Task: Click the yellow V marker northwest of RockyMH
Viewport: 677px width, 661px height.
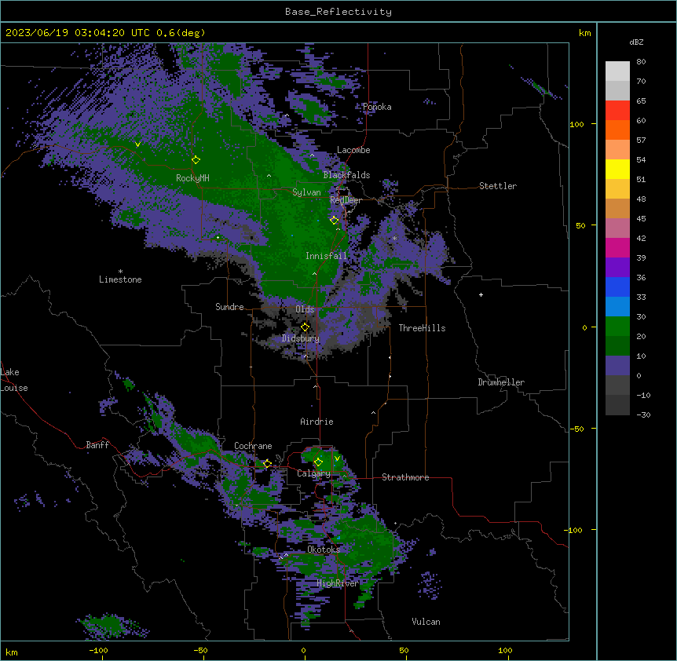Action: click(137, 144)
